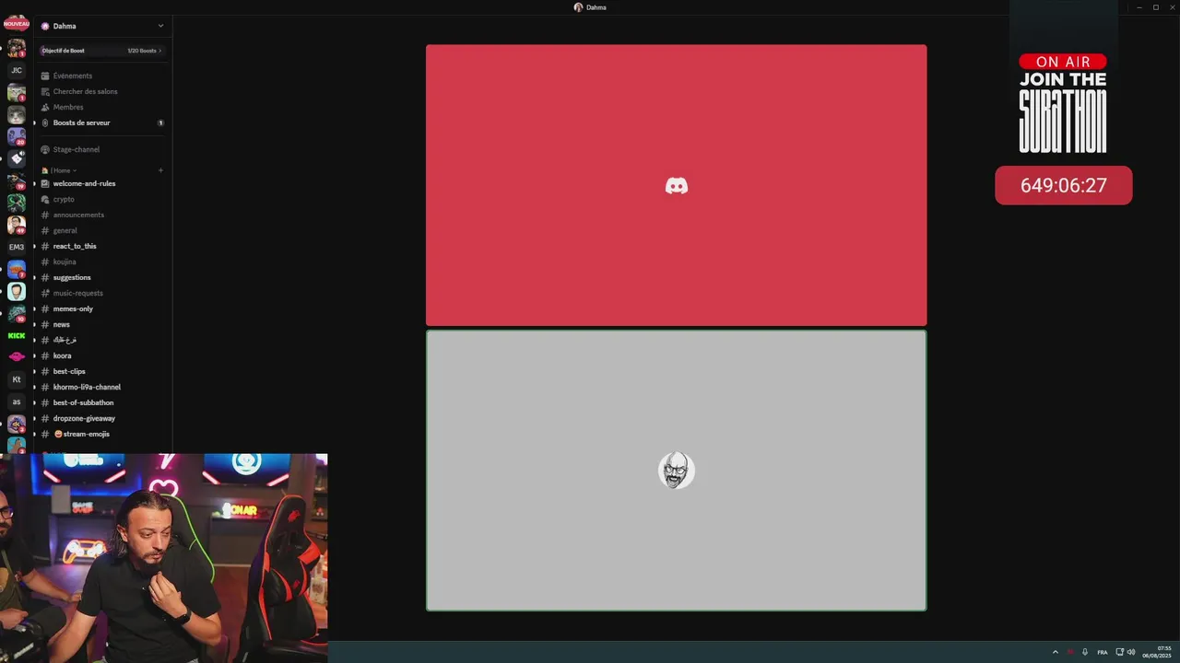1180x663 pixels.
Task: Click the Membres people icon
Action: click(45, 107)
